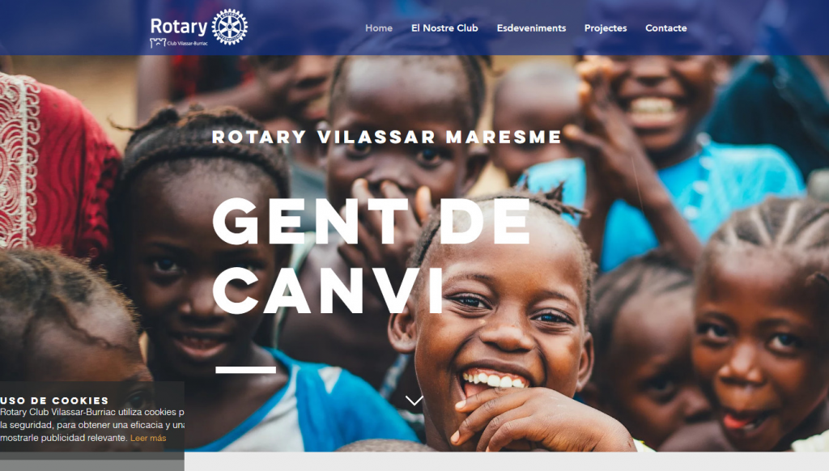Click the USO DE COOKIES heading
Screen dimensions: 829x471
click(54, 400)
